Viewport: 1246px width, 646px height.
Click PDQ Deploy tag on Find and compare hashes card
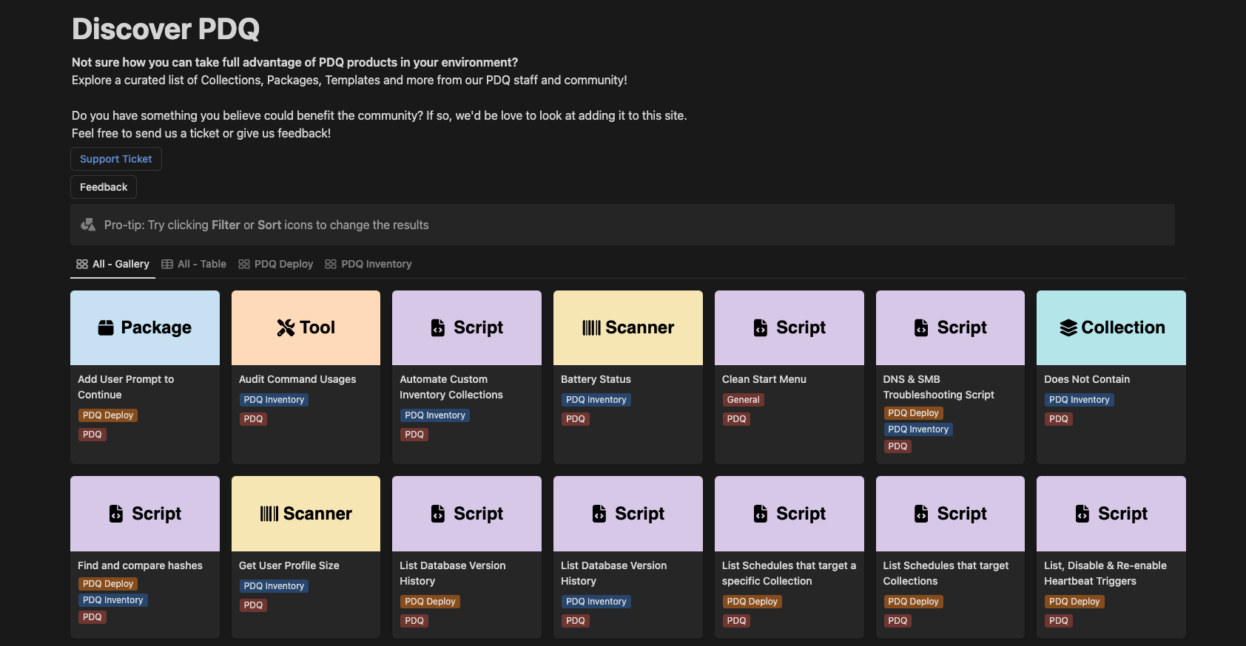(x=108, y=584)
